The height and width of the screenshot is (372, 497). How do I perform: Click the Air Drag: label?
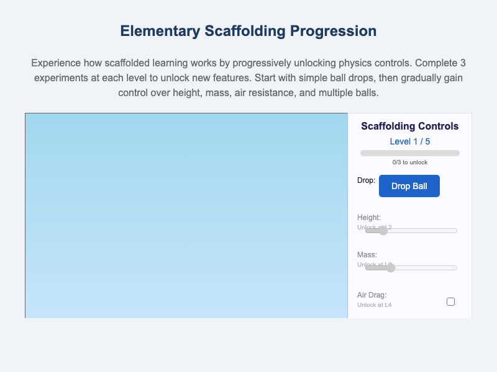coord(370,294)
